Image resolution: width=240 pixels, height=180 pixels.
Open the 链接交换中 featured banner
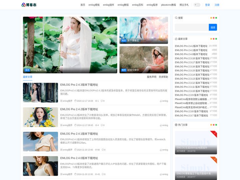[x=144, y=60]
